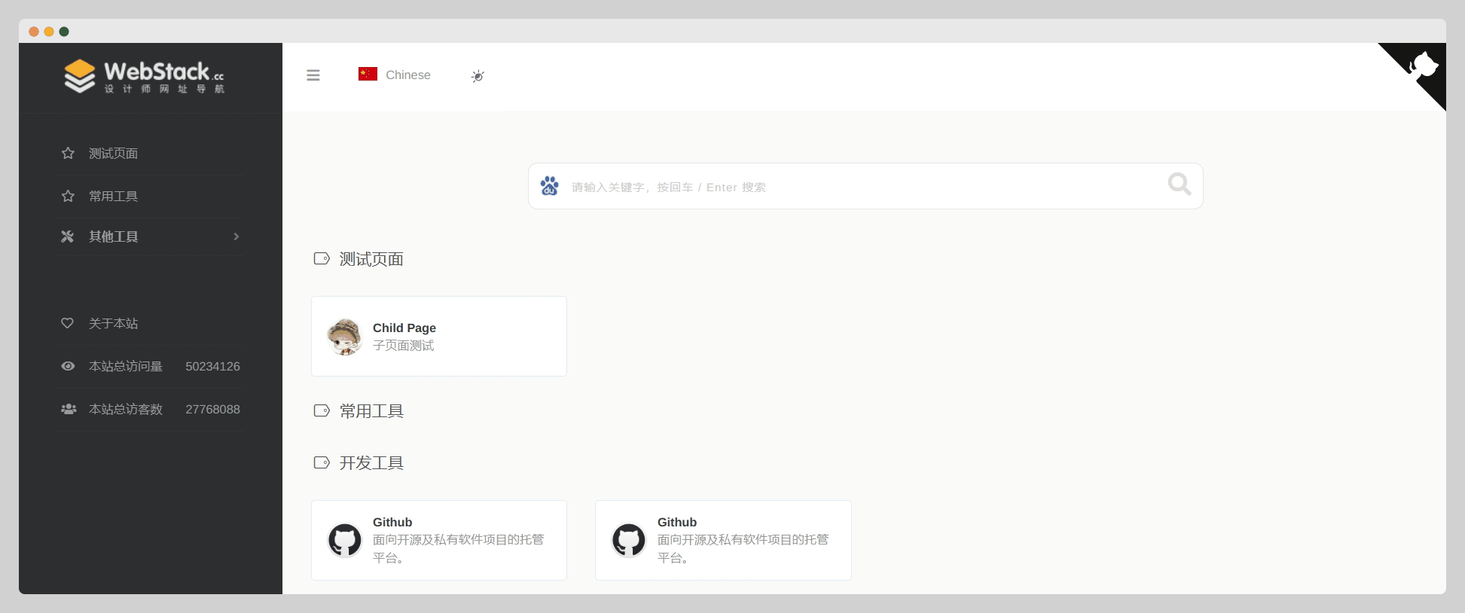Click the users icon for total visitors
1465x613 pixels.
click(69, 410)
